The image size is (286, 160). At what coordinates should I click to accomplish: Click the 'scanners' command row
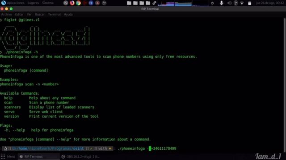[x=49, y=107]
